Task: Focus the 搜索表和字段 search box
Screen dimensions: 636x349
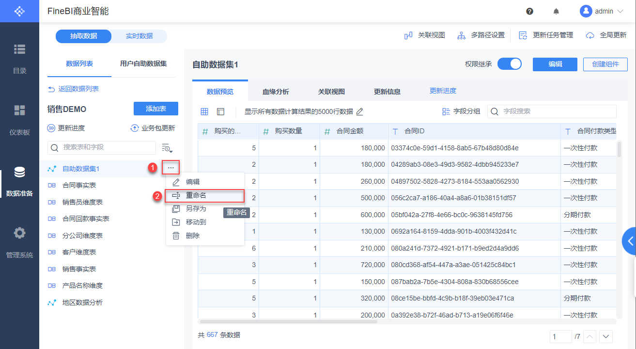Action: click(x=102, y=147)
